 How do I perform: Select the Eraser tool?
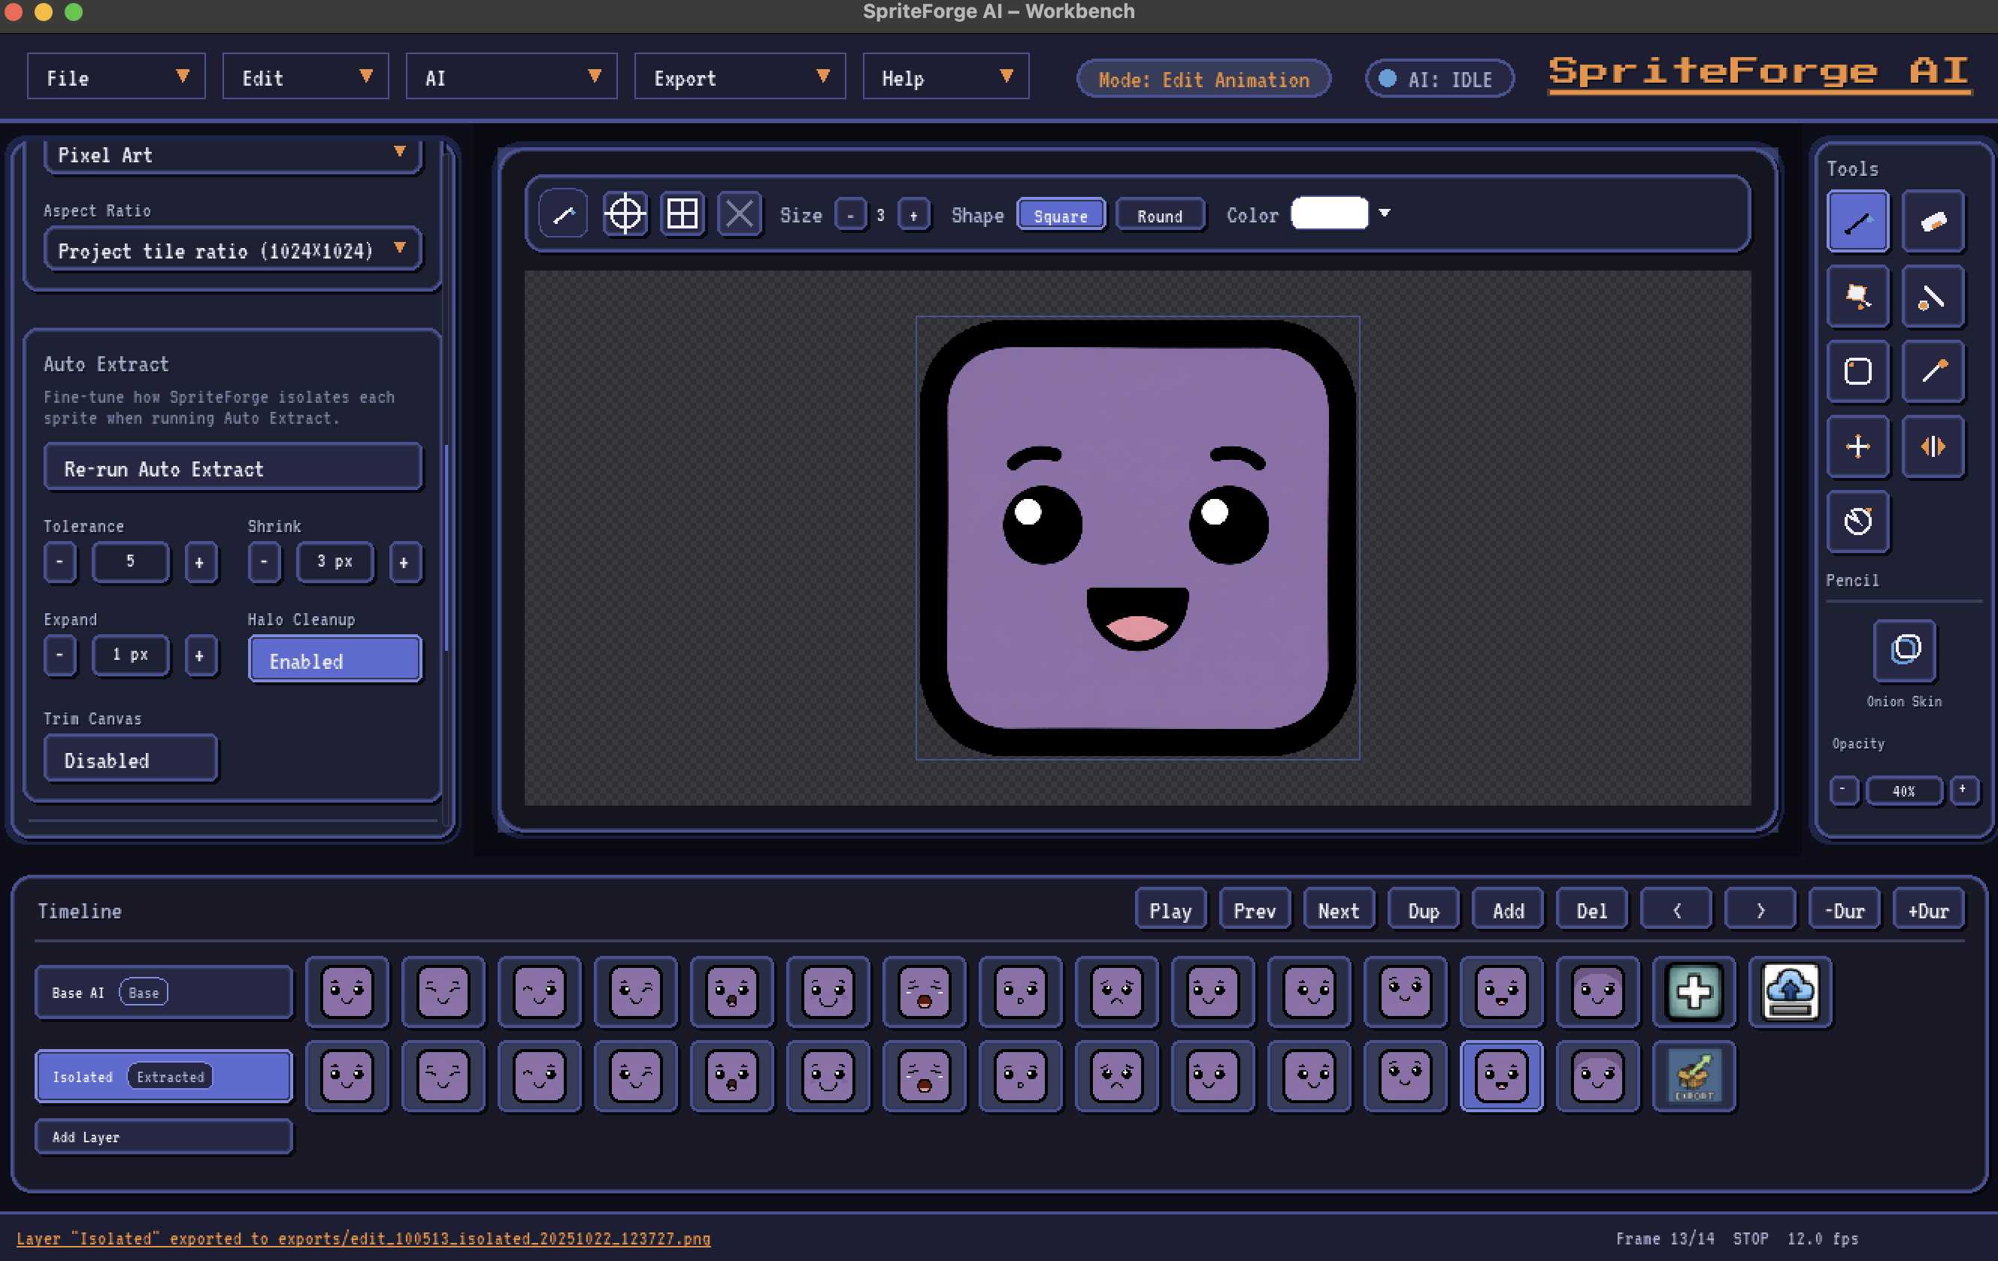click(x=1933, y=222)
